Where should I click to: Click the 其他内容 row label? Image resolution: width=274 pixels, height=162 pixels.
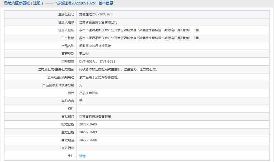(68, 101)
